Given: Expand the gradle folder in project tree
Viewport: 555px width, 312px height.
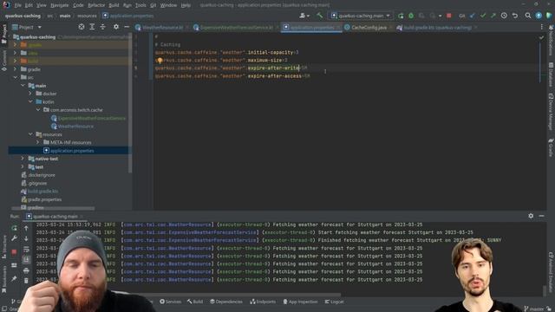Looking at the screenshot, I should (16, 69).
